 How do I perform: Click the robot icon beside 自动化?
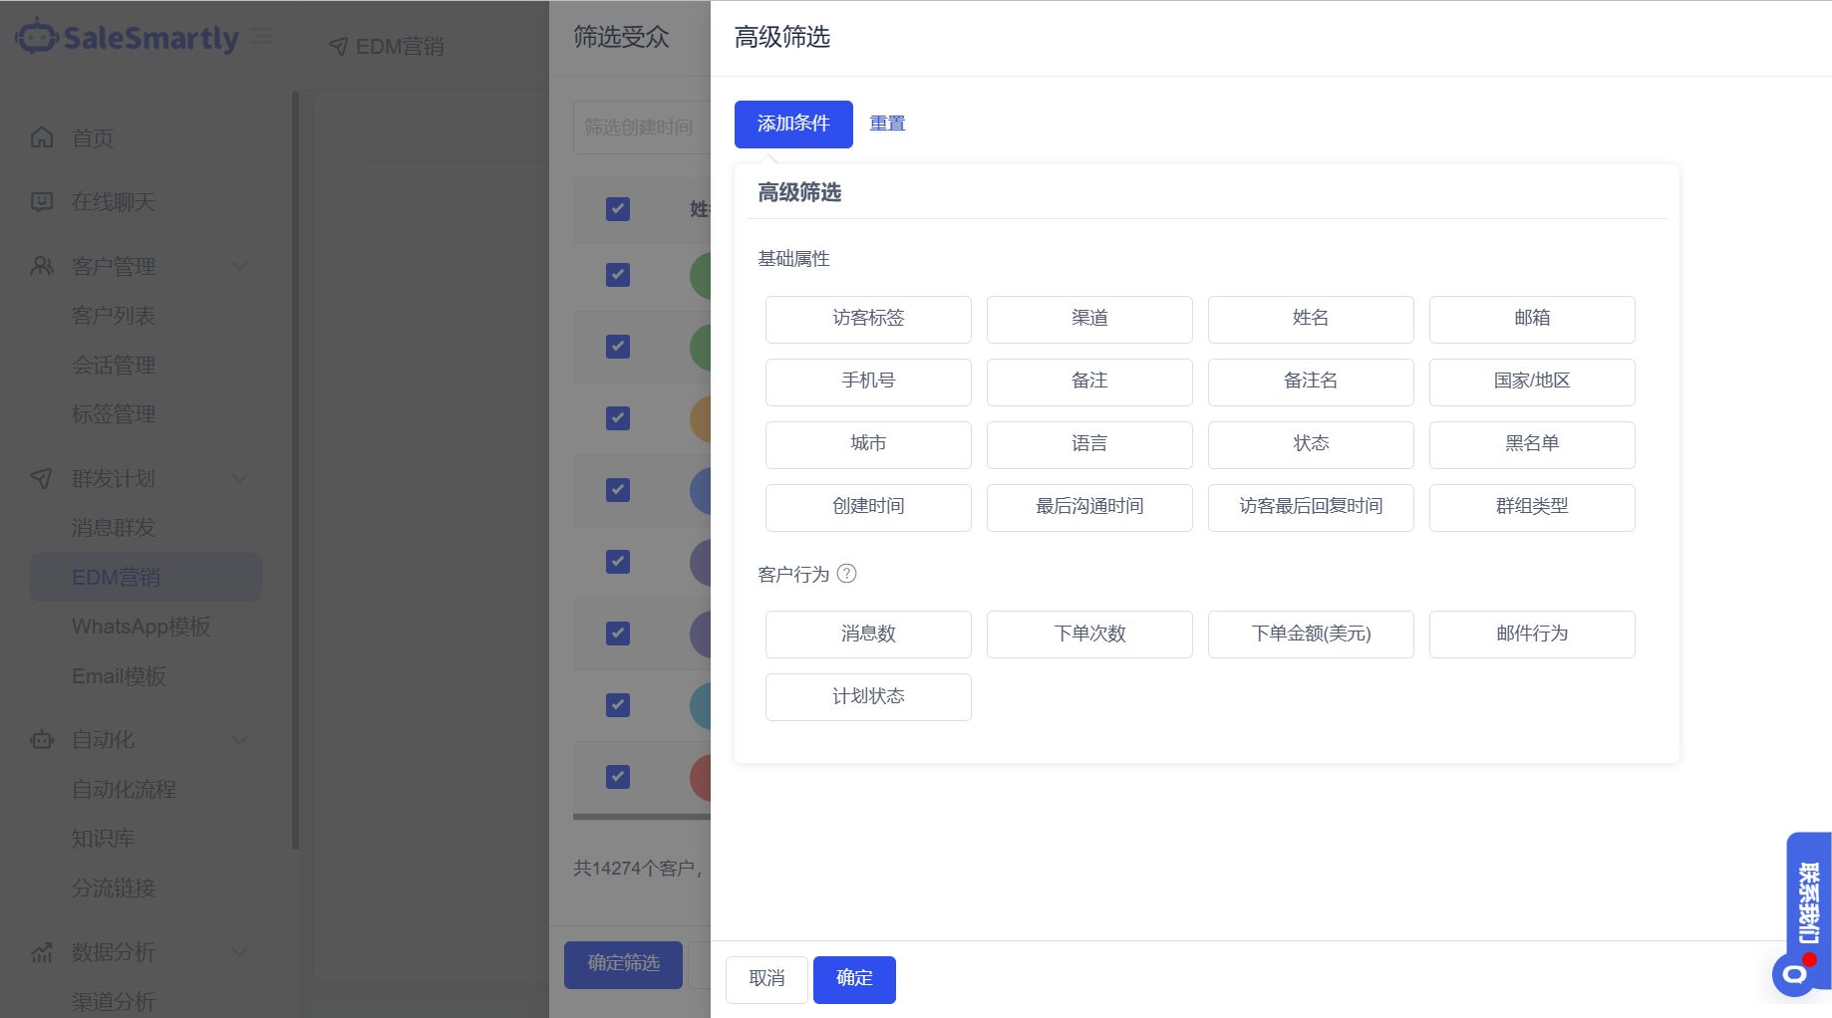(42, 740)
